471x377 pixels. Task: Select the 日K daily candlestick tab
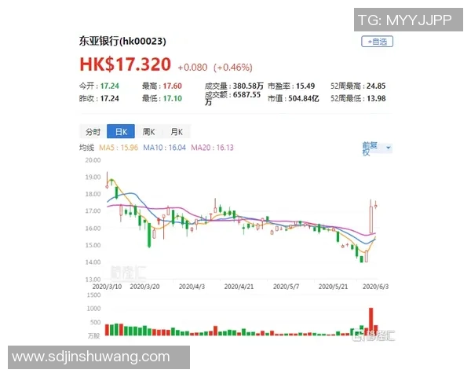pyautogui.click(x=121, y=132)
